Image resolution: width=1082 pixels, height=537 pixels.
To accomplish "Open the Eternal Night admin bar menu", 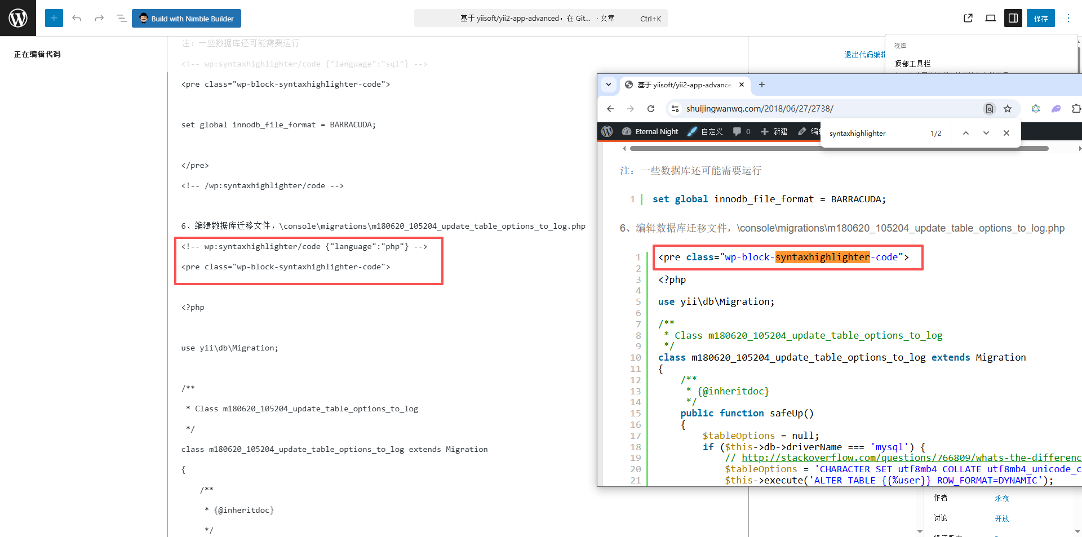I will pos(650,131).
